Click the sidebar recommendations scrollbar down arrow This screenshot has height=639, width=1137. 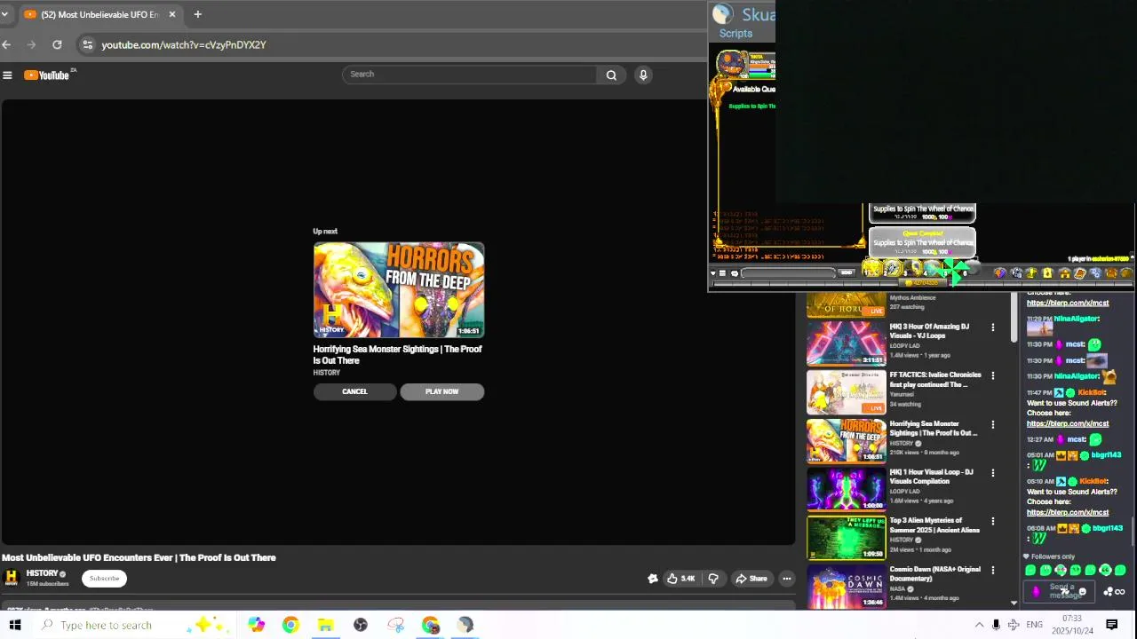click(1014, 602)
